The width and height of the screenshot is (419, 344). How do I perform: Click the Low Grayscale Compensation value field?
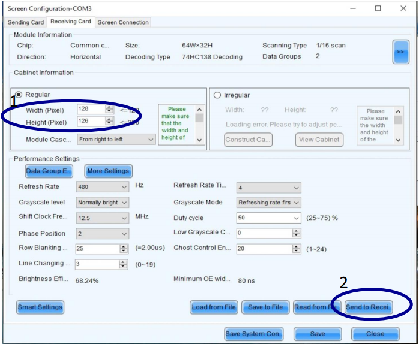[265, 233]
